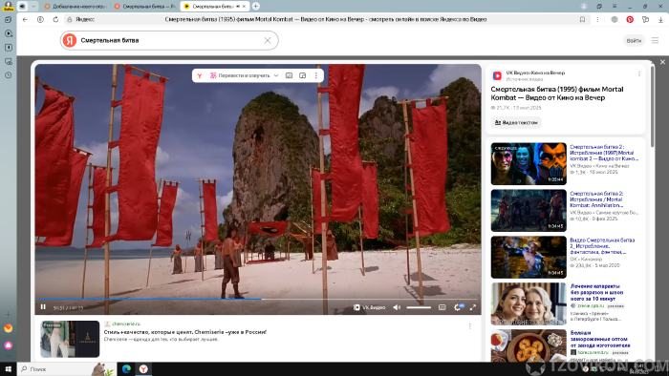This screenshot has height=376, width=669.
Task: Open Лечение катаракты ad link
Action: (x=596, y=293)
